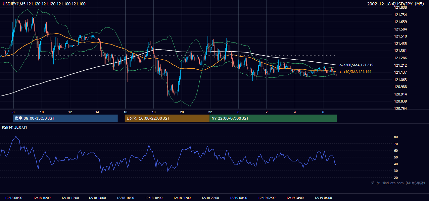Click RSI axis level 40
Viewport: 429px width, 201px height.
pyautogui.click(x=396, y=164)
